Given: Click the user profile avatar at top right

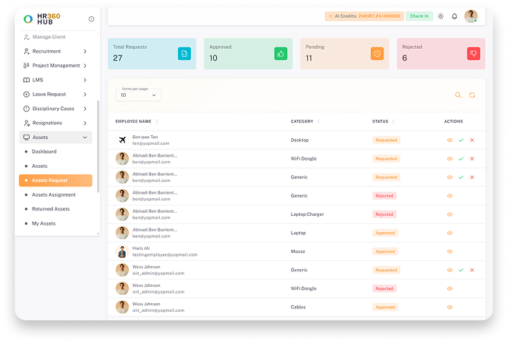Looking at the screenshot, I should (471, 16).
